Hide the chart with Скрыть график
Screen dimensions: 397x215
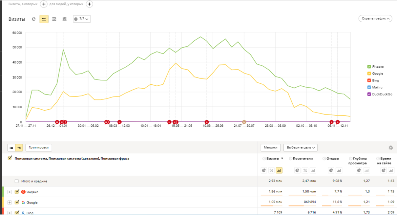(375, 19)
